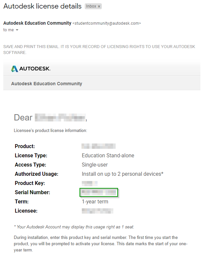Screen dimensions: 204x260
Task: Click 'Install on up to 2 personal devices'
Action: pyautogui.click(x=122, y=174)
